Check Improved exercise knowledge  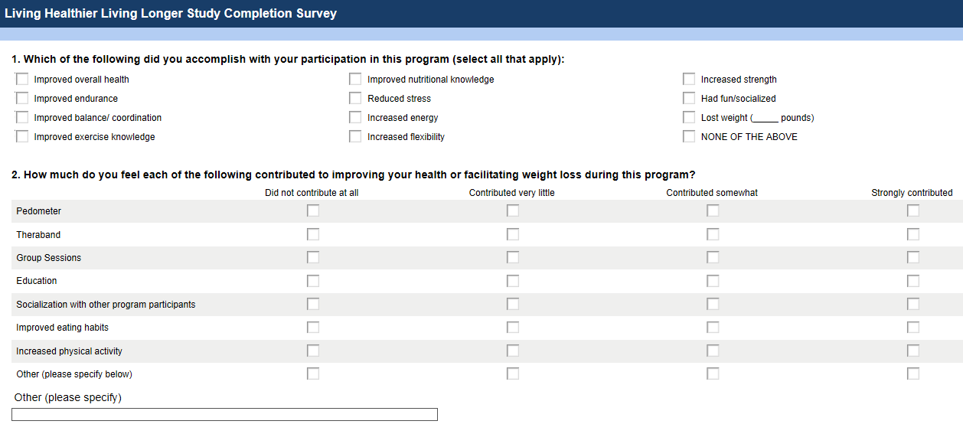pos(22,137)
